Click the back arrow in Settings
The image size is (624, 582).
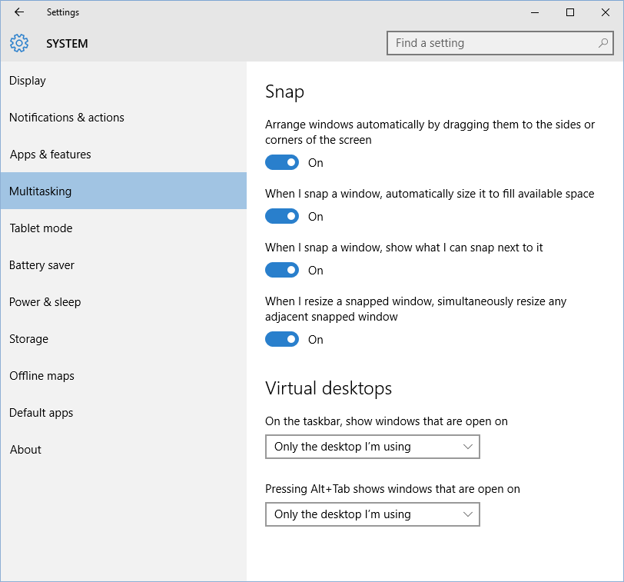pyautogui.click(x=19, y=12)
